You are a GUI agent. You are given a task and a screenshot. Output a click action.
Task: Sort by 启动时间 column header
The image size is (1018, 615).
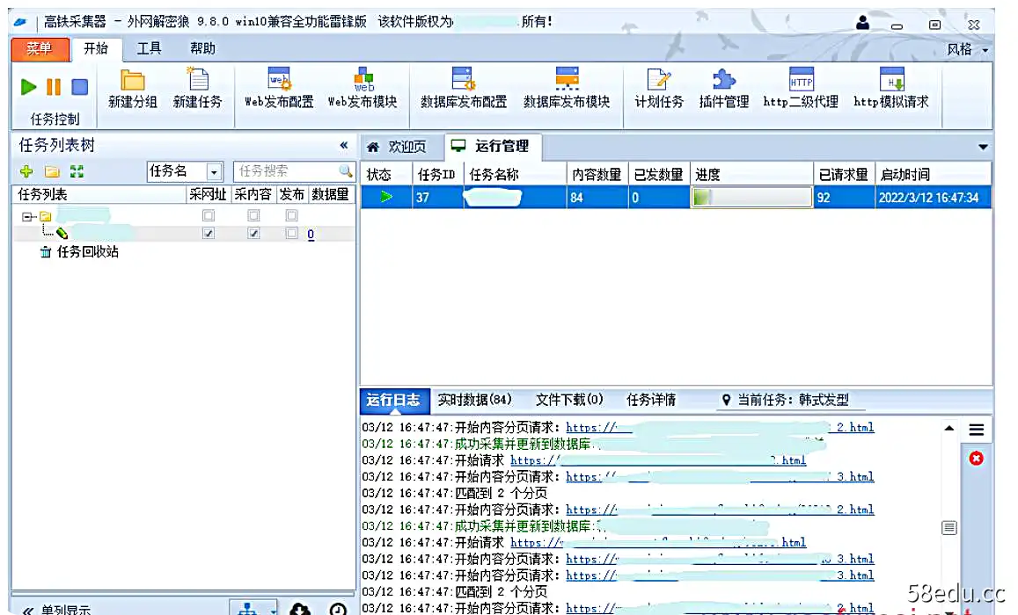[x=933, y=174]
